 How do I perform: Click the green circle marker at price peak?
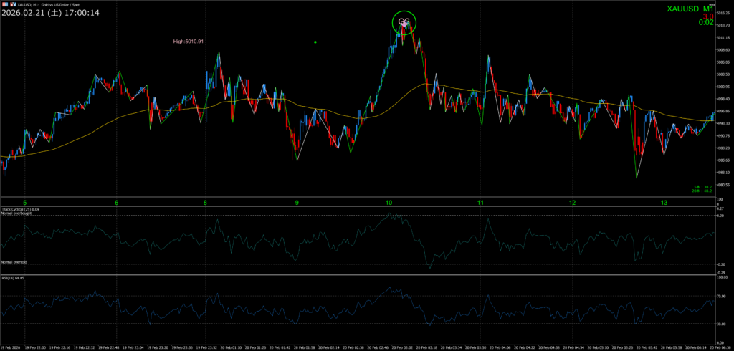[404, 23]
